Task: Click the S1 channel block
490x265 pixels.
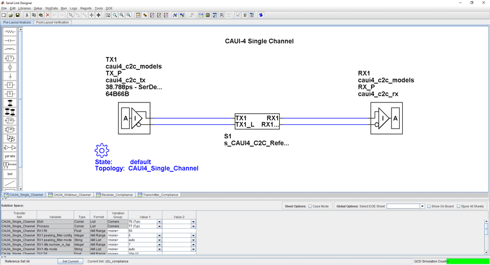Action: coord(257,121)
